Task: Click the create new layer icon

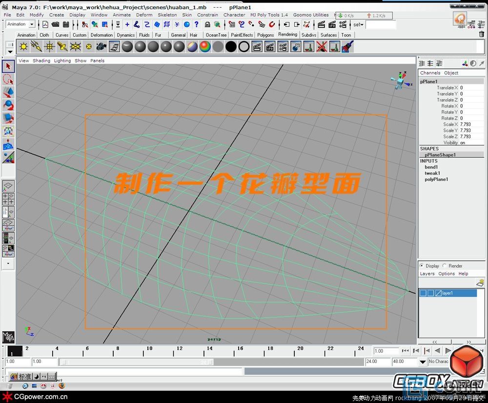Action: pyautogui.click(x=481, y=283)
